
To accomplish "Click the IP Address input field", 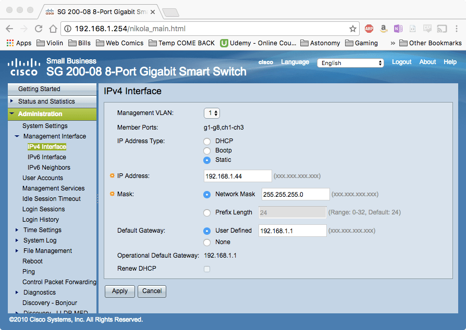I will 238,176.
